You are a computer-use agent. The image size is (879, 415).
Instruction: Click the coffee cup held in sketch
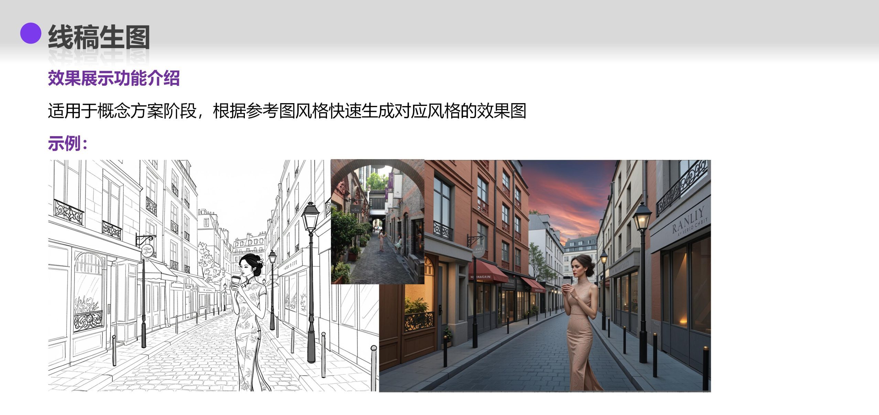point(236,280)
